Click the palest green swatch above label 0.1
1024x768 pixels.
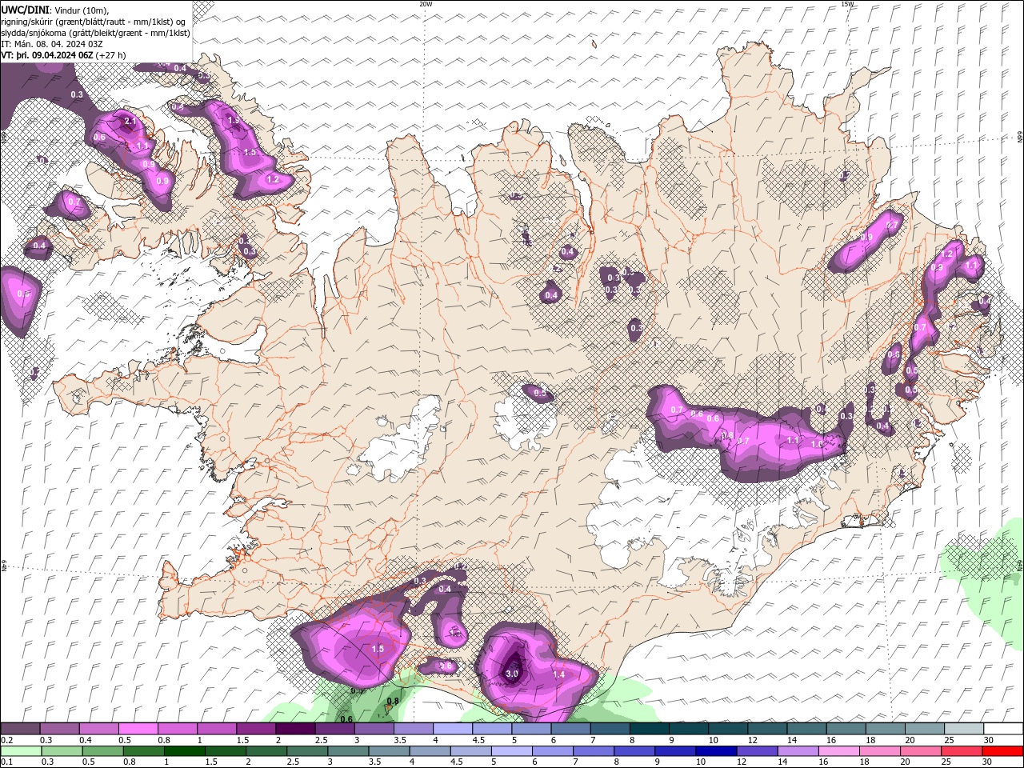21,751
